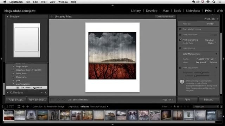This screenshot has height=126, width=225.
Task: Collapse the User Templates folder
Action: (x=13, y=84)
